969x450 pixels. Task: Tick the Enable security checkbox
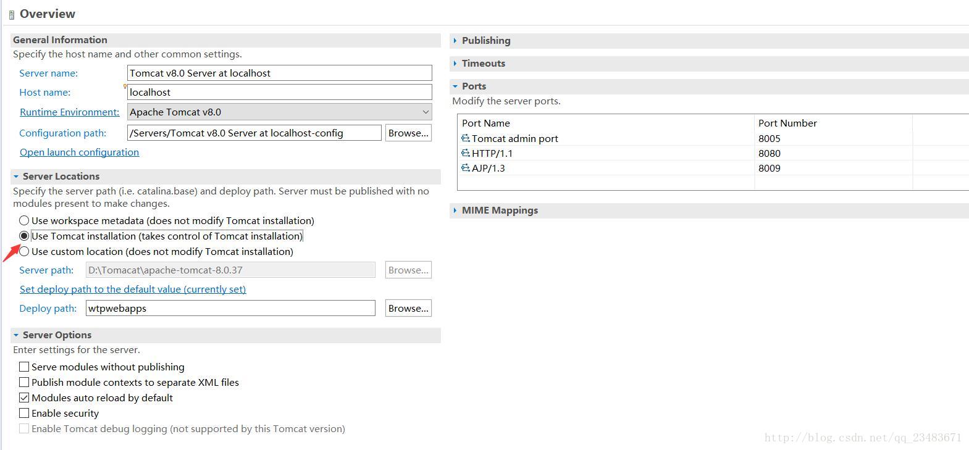point(24,413)
